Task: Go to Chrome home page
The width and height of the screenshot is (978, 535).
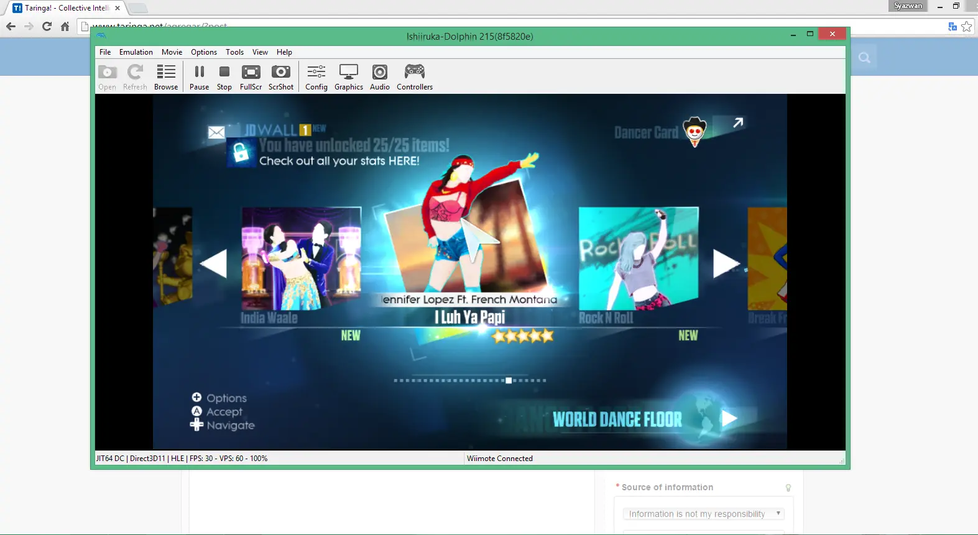Action: (65, 26)
